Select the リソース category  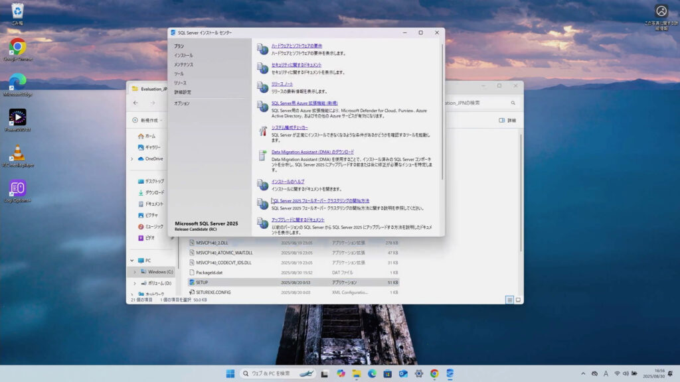(x=180, y=83)
